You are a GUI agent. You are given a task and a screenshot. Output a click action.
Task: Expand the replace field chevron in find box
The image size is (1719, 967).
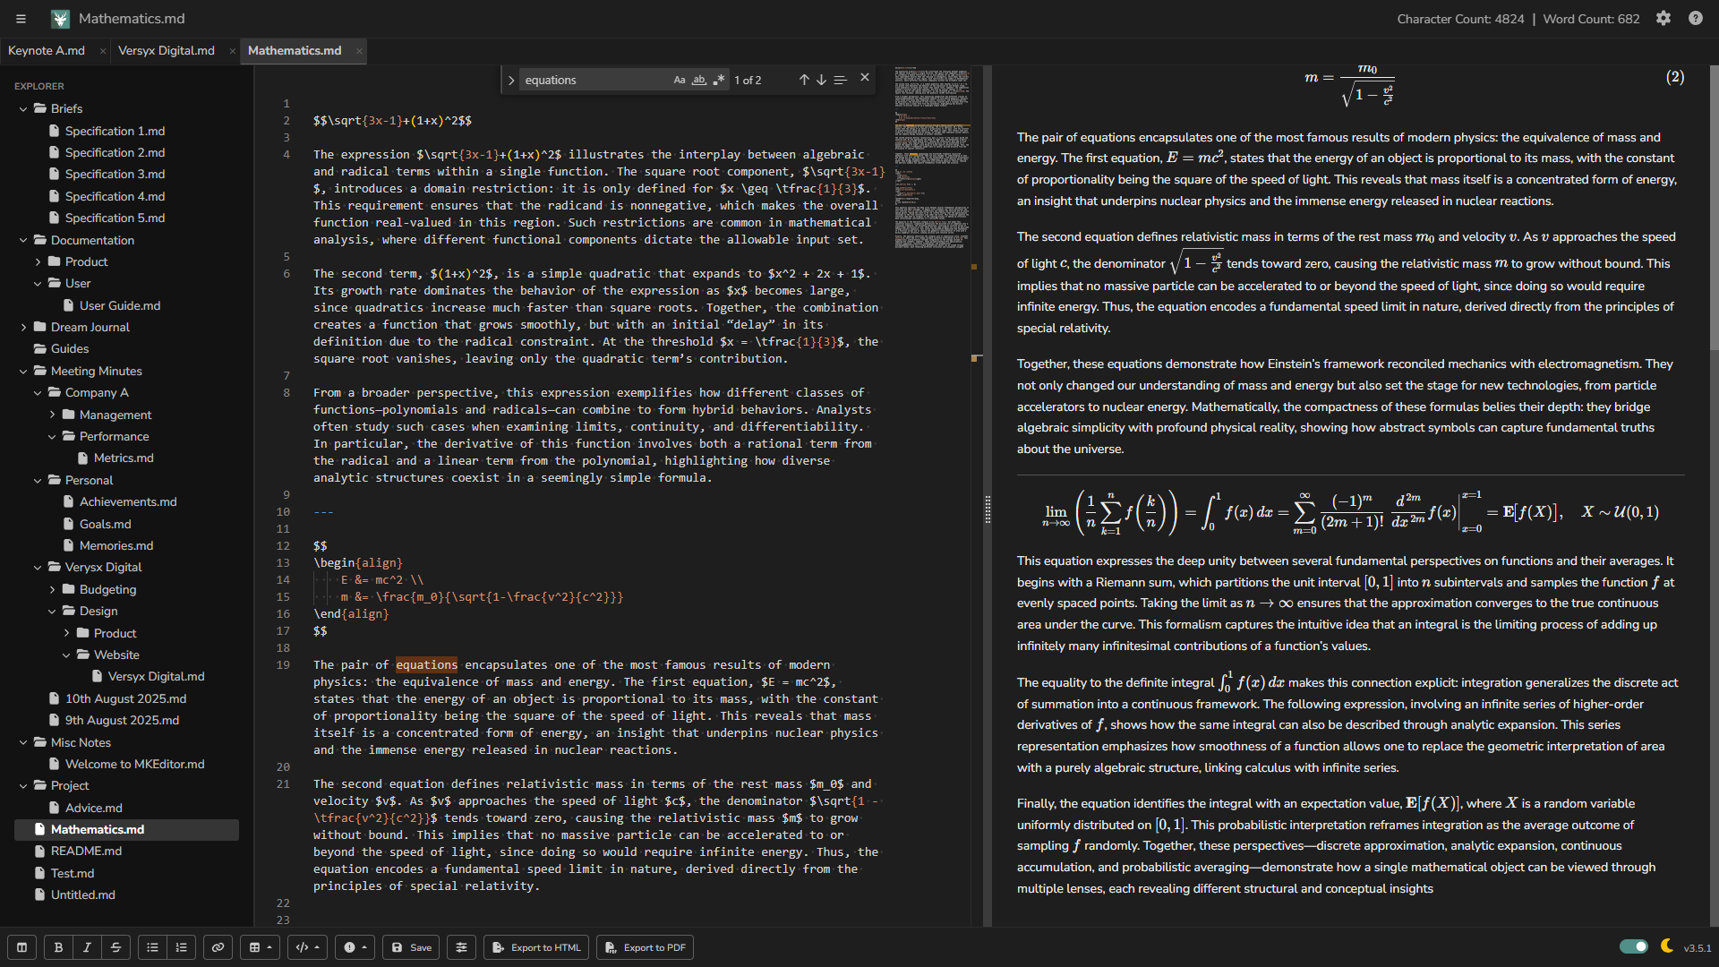(511, 80)
